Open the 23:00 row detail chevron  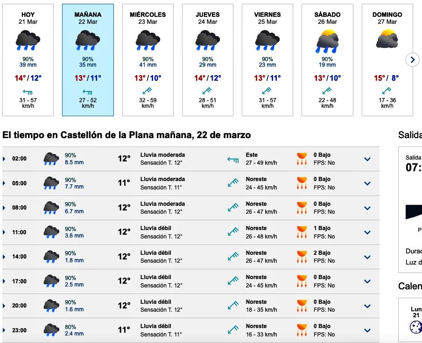click(367, 330)
